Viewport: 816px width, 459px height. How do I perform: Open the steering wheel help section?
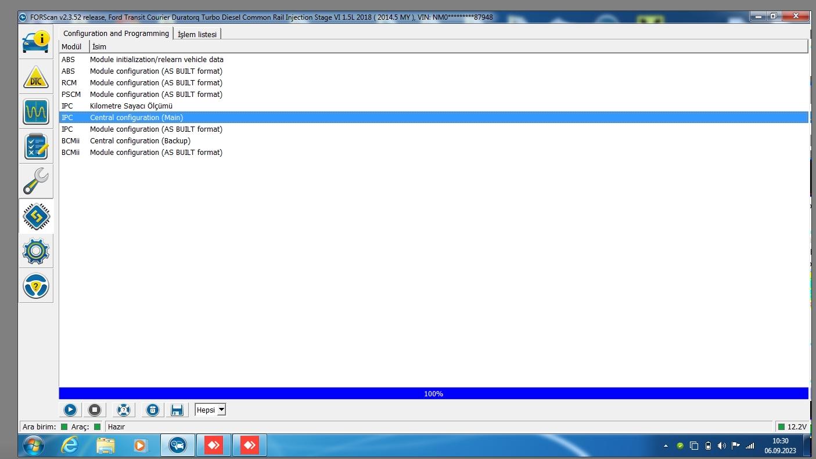pos(36,285)
